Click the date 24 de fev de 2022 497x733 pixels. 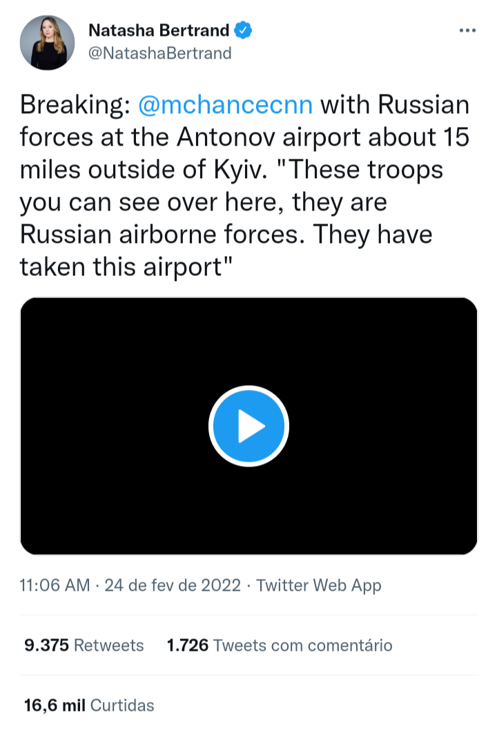click(173, 585)
